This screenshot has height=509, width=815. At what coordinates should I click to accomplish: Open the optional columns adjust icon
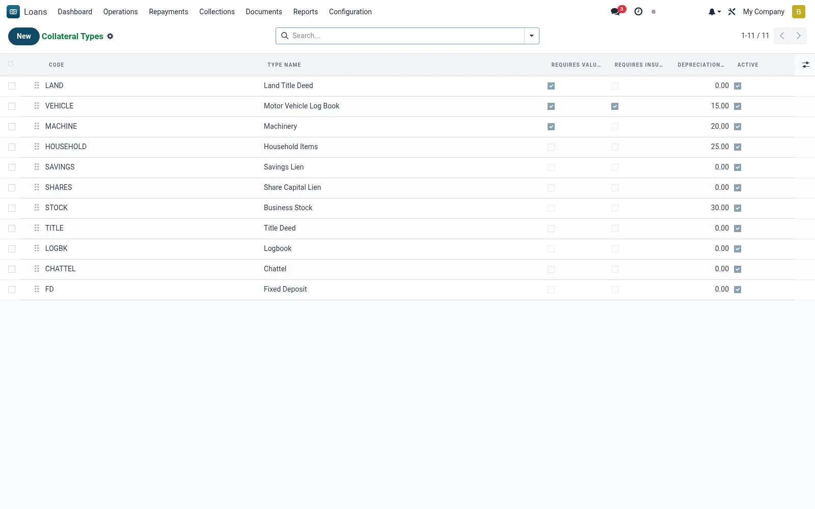click(806, 65)
